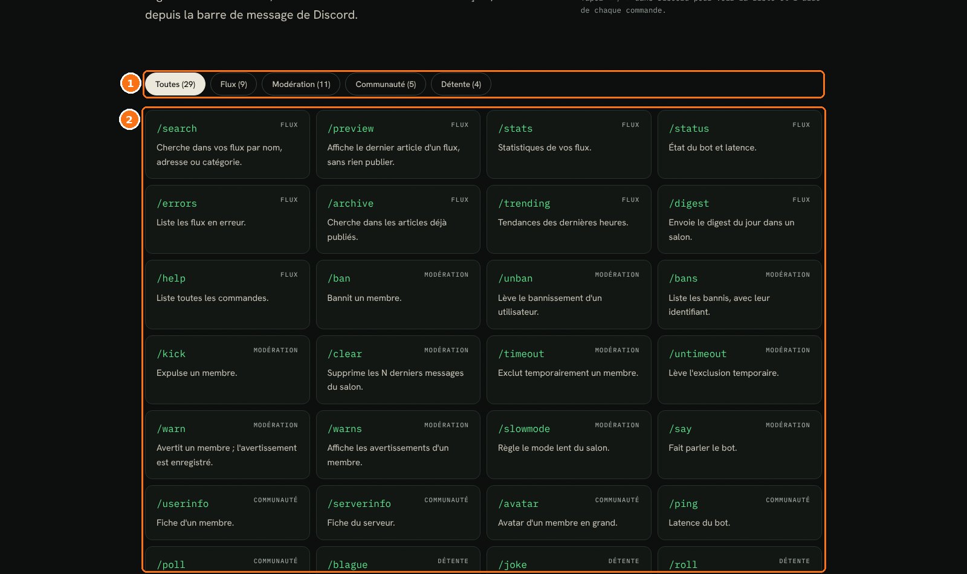Click text "Exclut temporairement un membre."

pos(568,373)
